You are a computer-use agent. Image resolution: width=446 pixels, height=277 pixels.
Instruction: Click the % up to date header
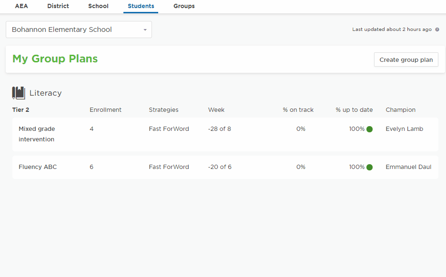click(x=354, y=110)
